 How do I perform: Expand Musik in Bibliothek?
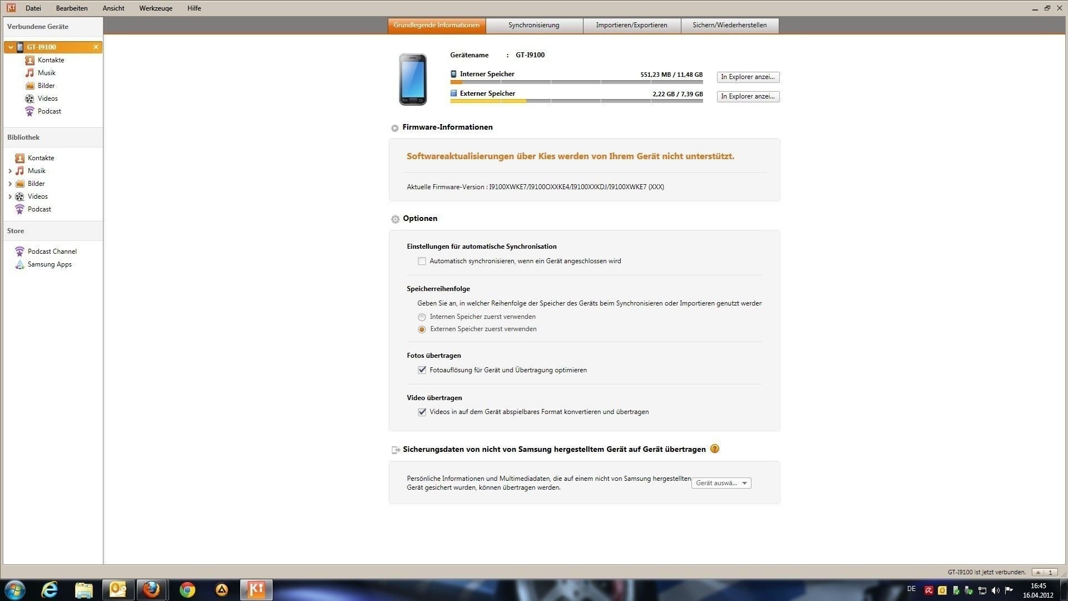(10, 171)
